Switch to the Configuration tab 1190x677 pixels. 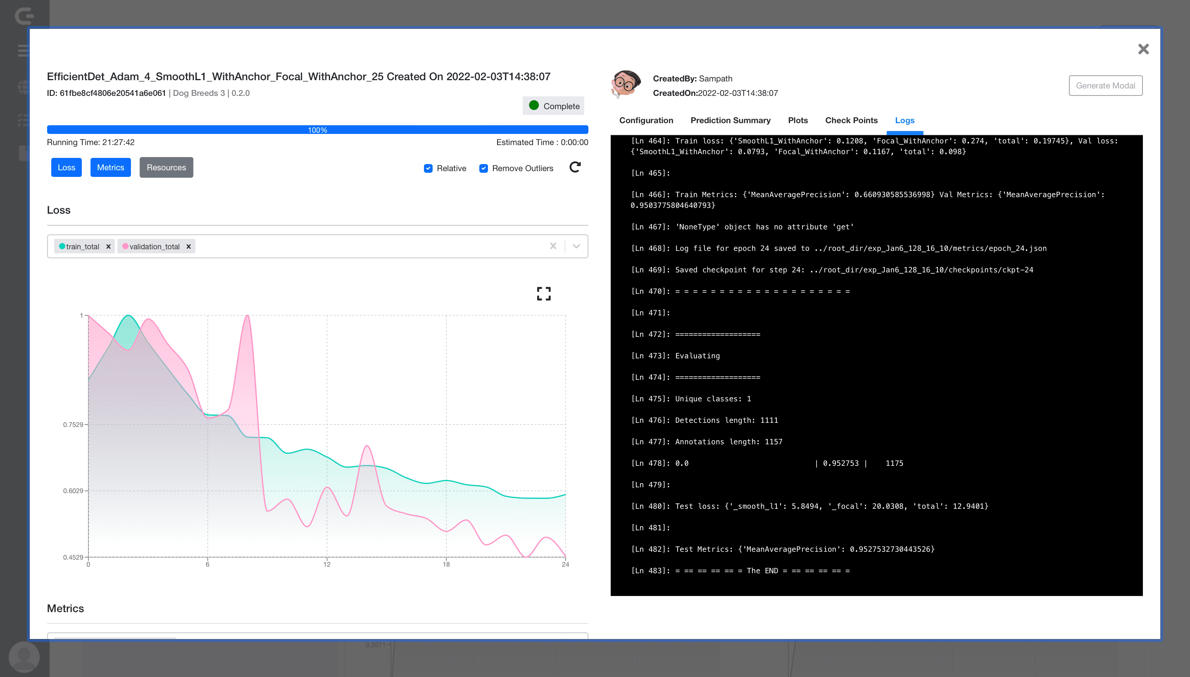(646, 120)
